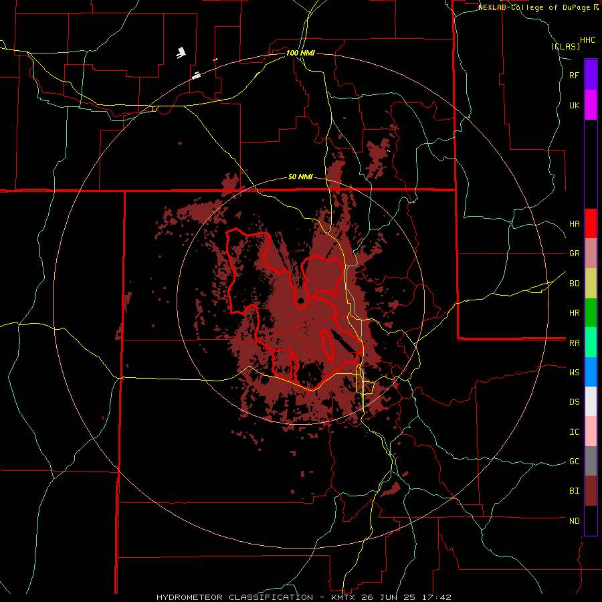602x602 pixels.
Task: Click the ND legend label
Action: coord(574,521)
